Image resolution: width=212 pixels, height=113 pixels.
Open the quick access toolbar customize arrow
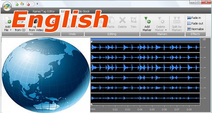tap(37, 4)
